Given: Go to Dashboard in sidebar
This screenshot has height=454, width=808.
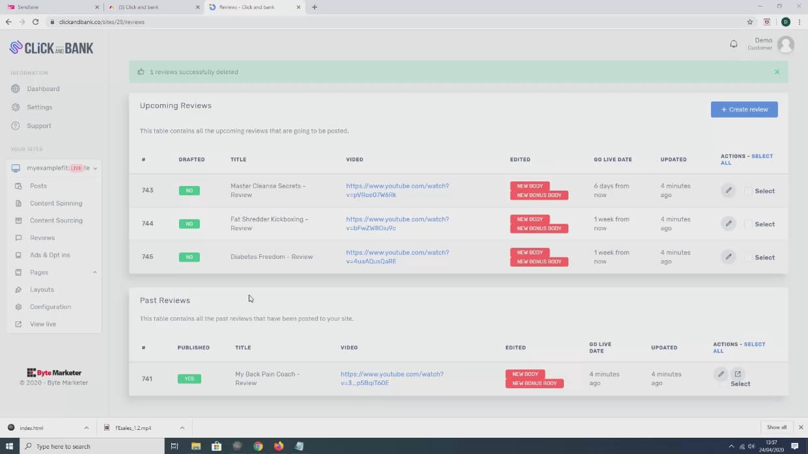Looking at the screenshot, I should pyautogui.click(x=43, y=88).
